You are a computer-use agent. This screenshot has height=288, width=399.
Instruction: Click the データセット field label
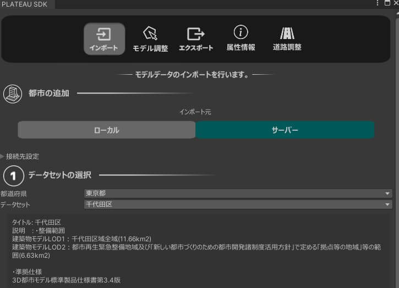point(15,204)
